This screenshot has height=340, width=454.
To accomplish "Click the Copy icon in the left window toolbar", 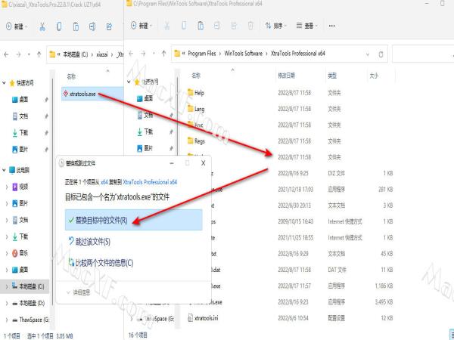I will [59, 26].
